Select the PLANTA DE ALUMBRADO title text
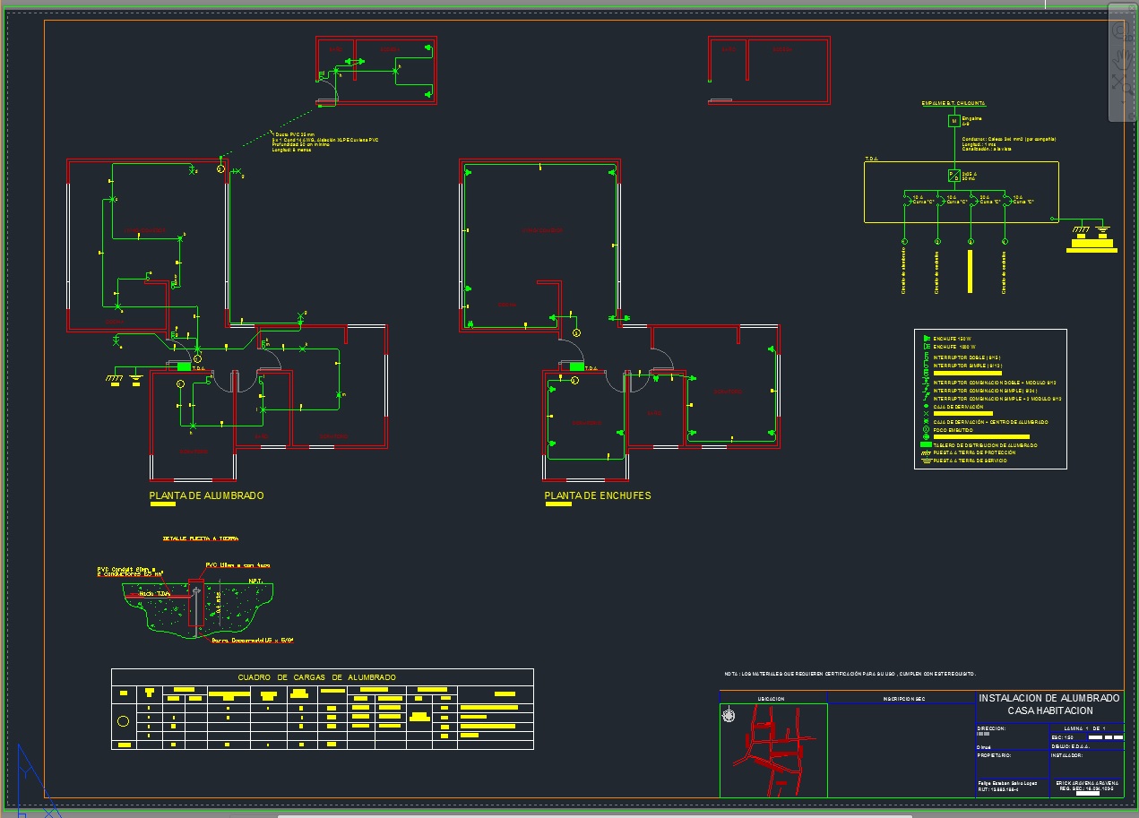Screen dimensions: 1139x818 pos(206,495)
